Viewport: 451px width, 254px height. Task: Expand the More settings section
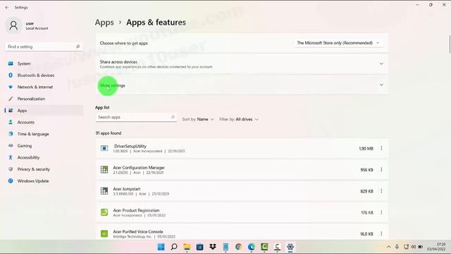pyautogui.click(x=242, y=85)
